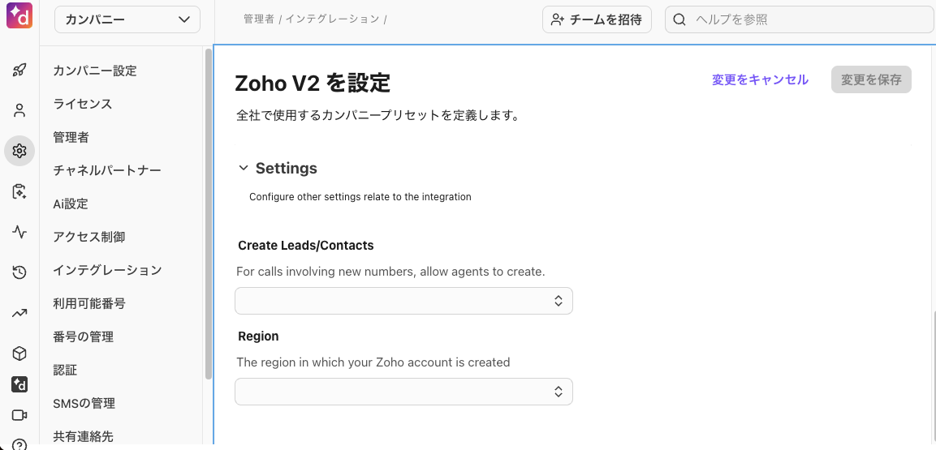The width and height of the screenshot is (936, 450).
Task: Open the cube box icon in sidebar
Action: tap(19, 354)
